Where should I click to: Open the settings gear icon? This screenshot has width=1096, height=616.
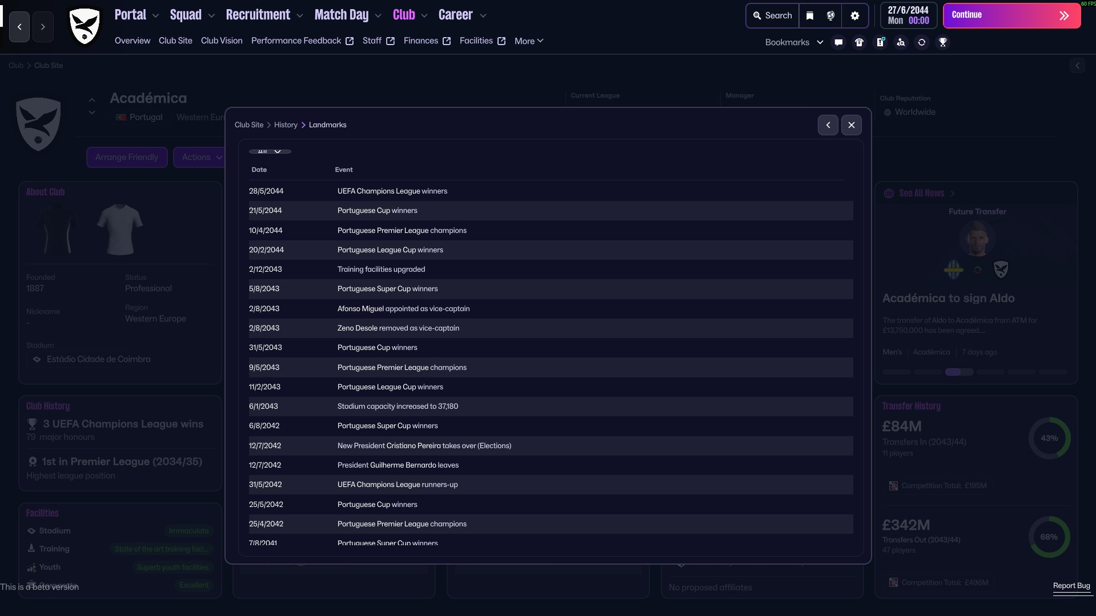[854, 16]
